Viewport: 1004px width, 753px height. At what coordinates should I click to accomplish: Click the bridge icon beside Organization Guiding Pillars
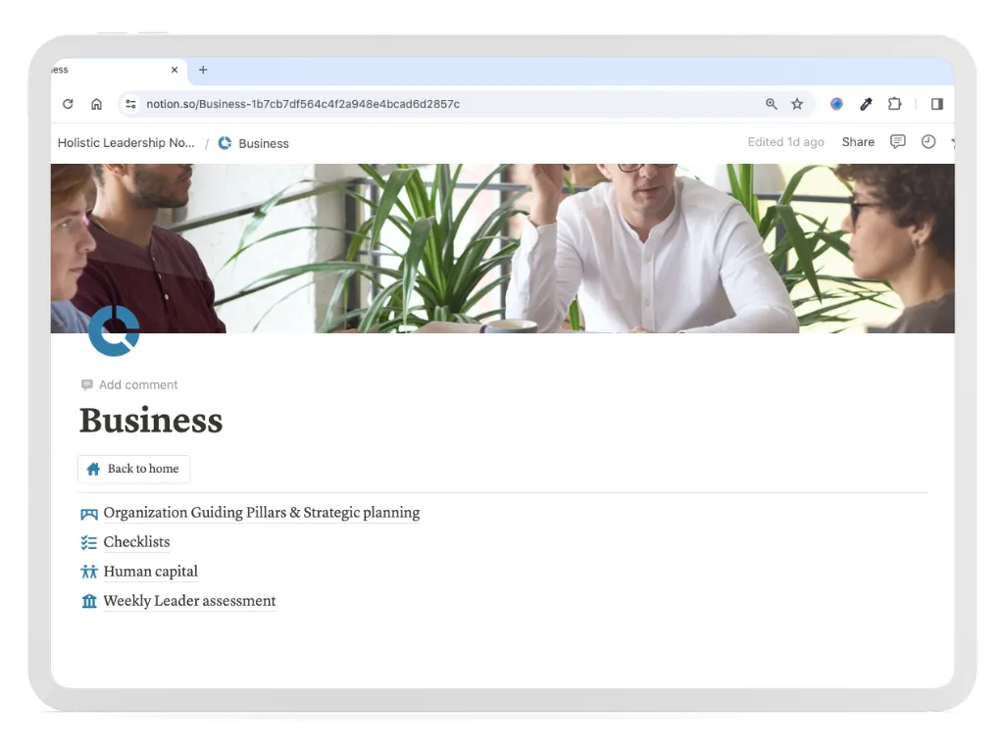[89, 514]
